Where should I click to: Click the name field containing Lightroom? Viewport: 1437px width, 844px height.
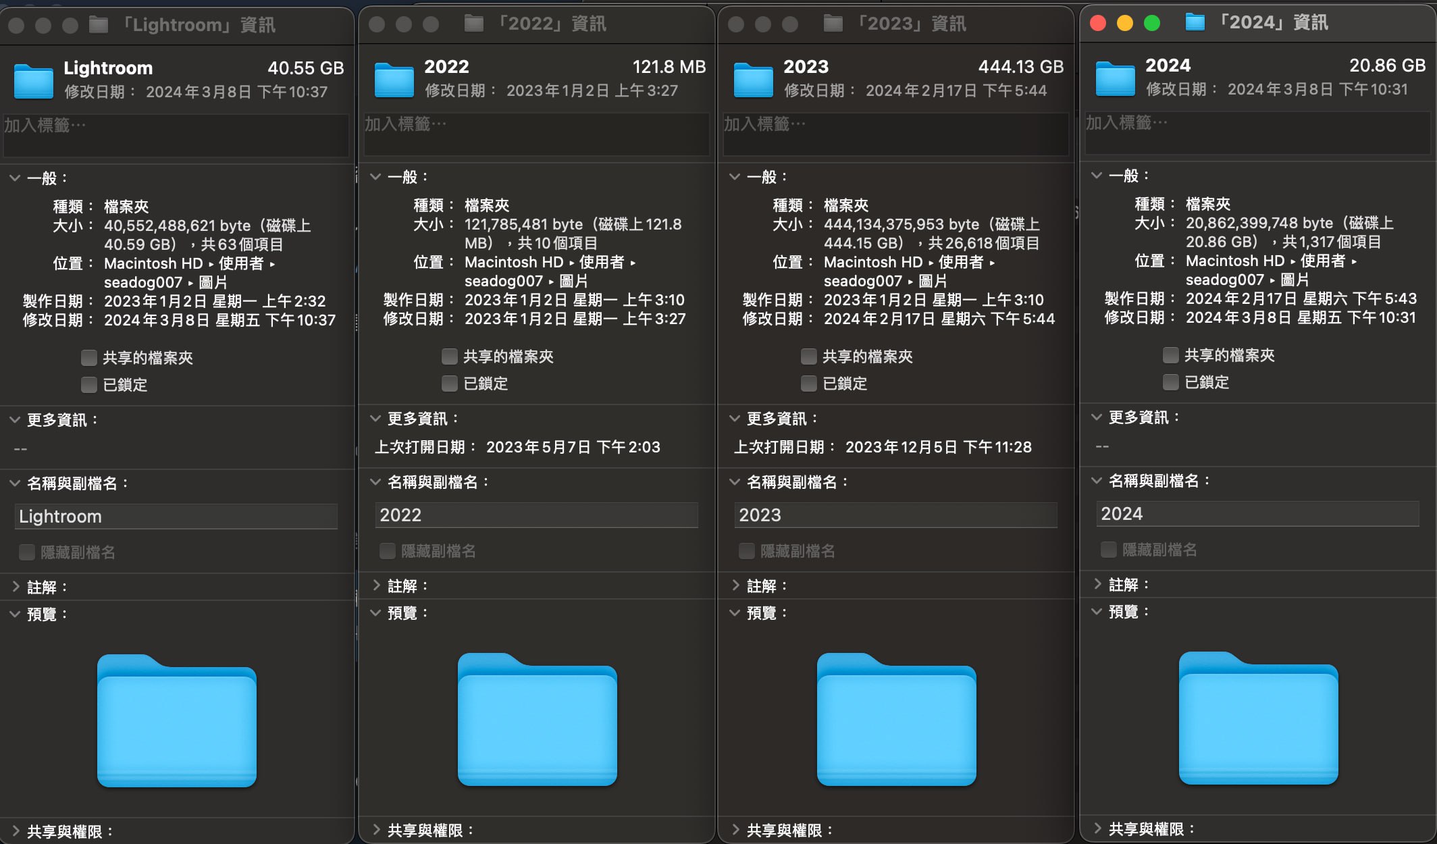(176, 517)
